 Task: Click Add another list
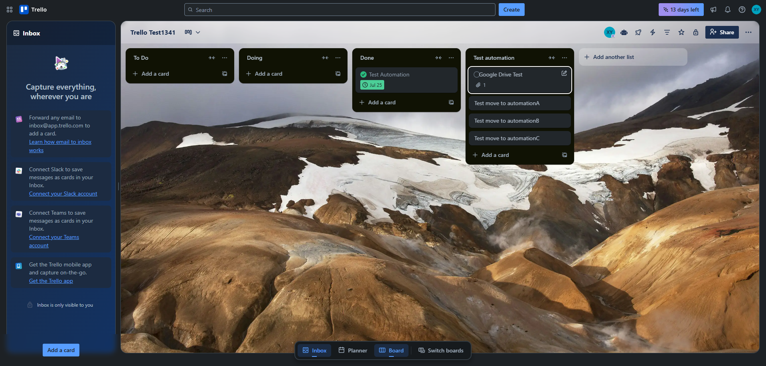633,57
